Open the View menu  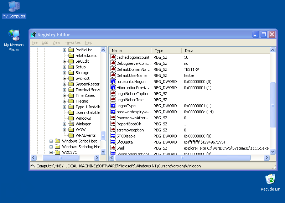(x=56, y=42)
